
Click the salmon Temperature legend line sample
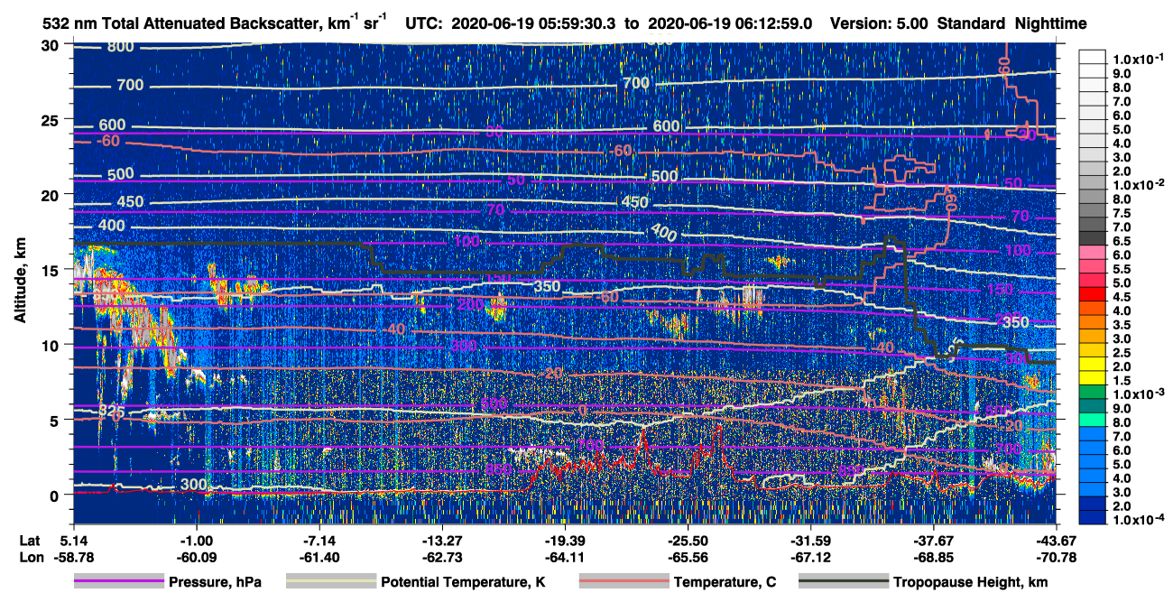pyautogui.click(x=623, y=582)
